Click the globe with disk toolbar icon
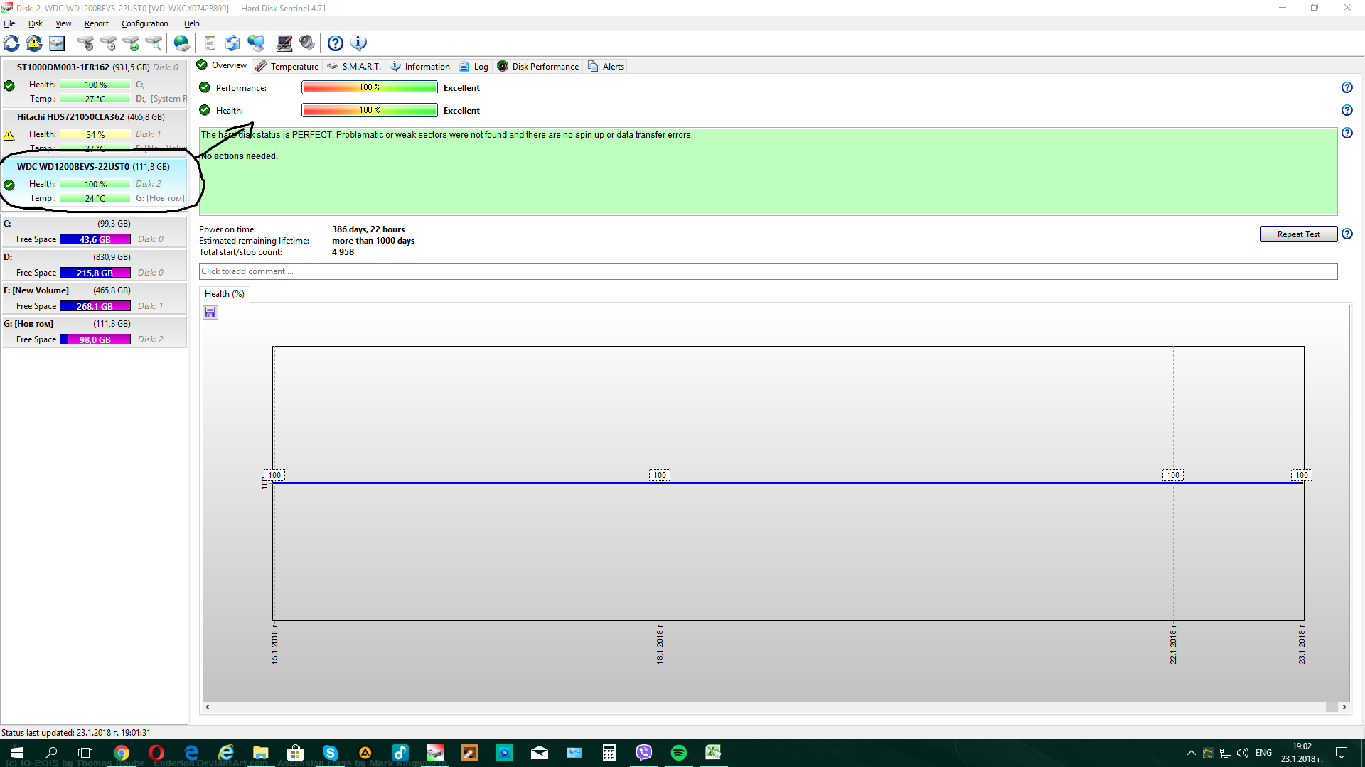This screenshot has height=767, width=1365. tap(182, 43)
